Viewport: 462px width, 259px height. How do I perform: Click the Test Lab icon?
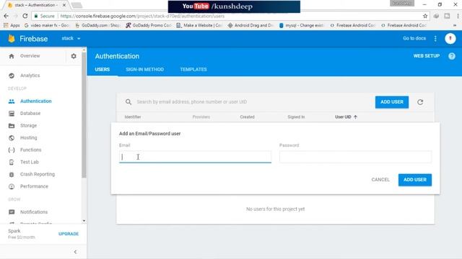[x=12, y=162]
